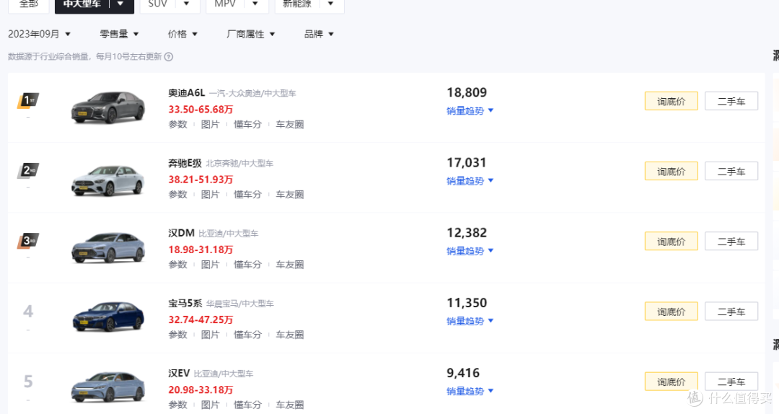The width and height of the screenshot is (779, 414).
Task: Expand 销量趋势 for 汉DM
Action: pos(470,251)
